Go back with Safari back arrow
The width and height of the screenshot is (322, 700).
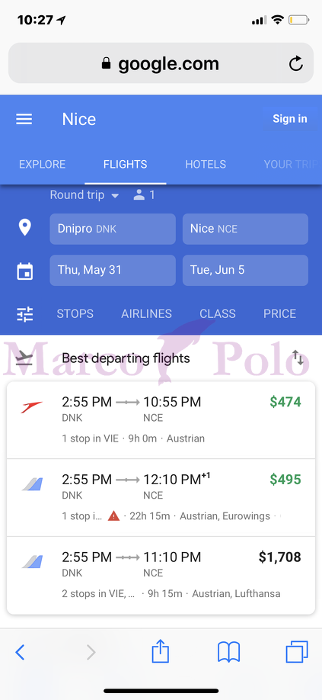click(20, 652)
